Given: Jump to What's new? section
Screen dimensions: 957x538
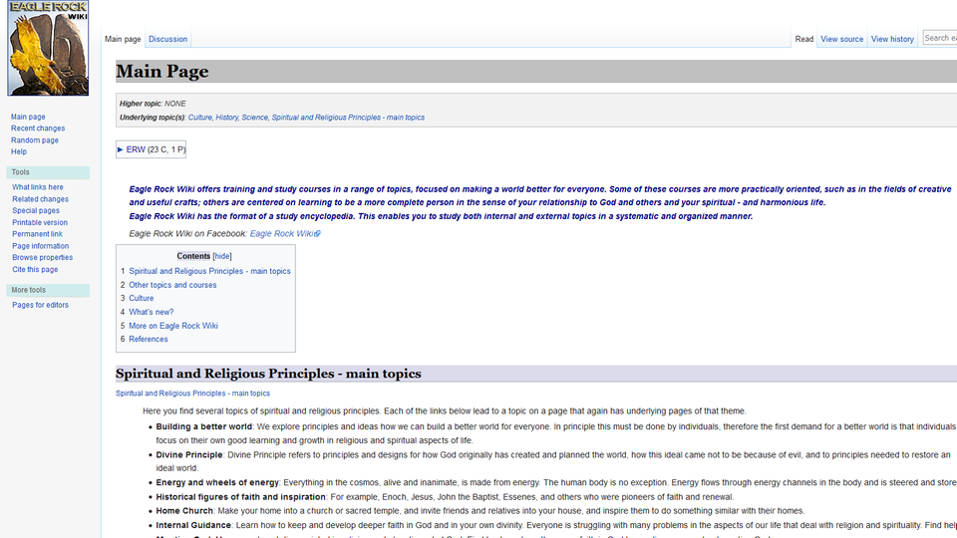Looking at the screenshot, I should [x=151, y=312].
